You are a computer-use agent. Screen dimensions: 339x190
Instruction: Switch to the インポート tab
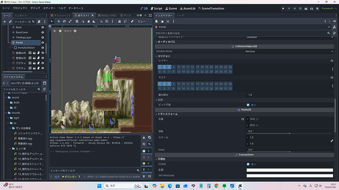21,16
